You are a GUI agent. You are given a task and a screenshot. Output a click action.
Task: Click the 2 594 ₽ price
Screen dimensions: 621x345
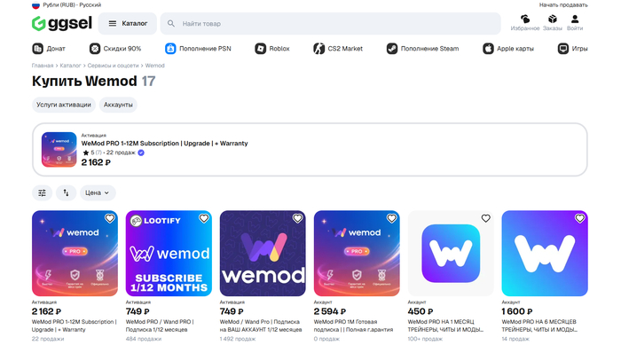pos(330,311)
